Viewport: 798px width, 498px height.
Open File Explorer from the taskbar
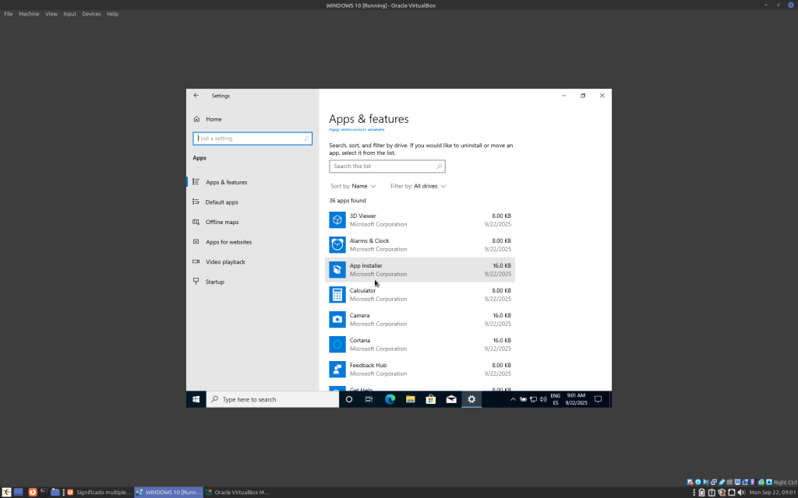pos(410,399)
